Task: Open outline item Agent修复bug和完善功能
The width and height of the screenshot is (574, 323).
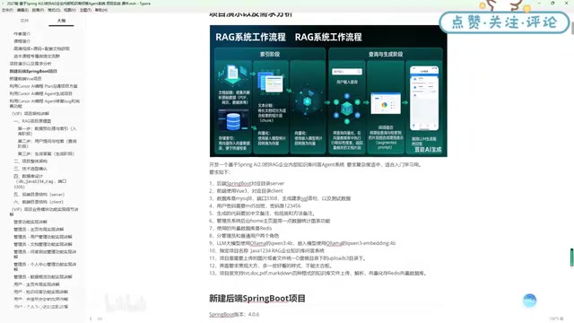Action: [x=44, y=103]
